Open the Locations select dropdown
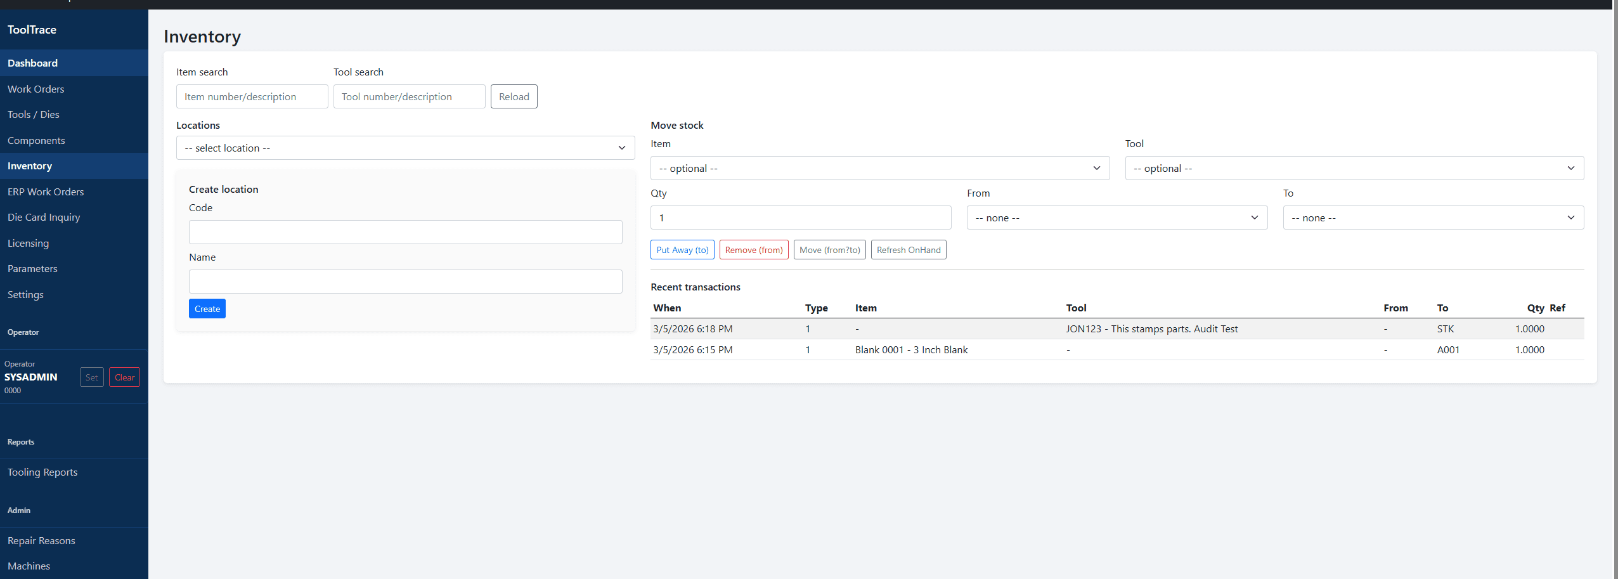The height and width of the screenshot is (579, 1618). [x=405, y=148]
